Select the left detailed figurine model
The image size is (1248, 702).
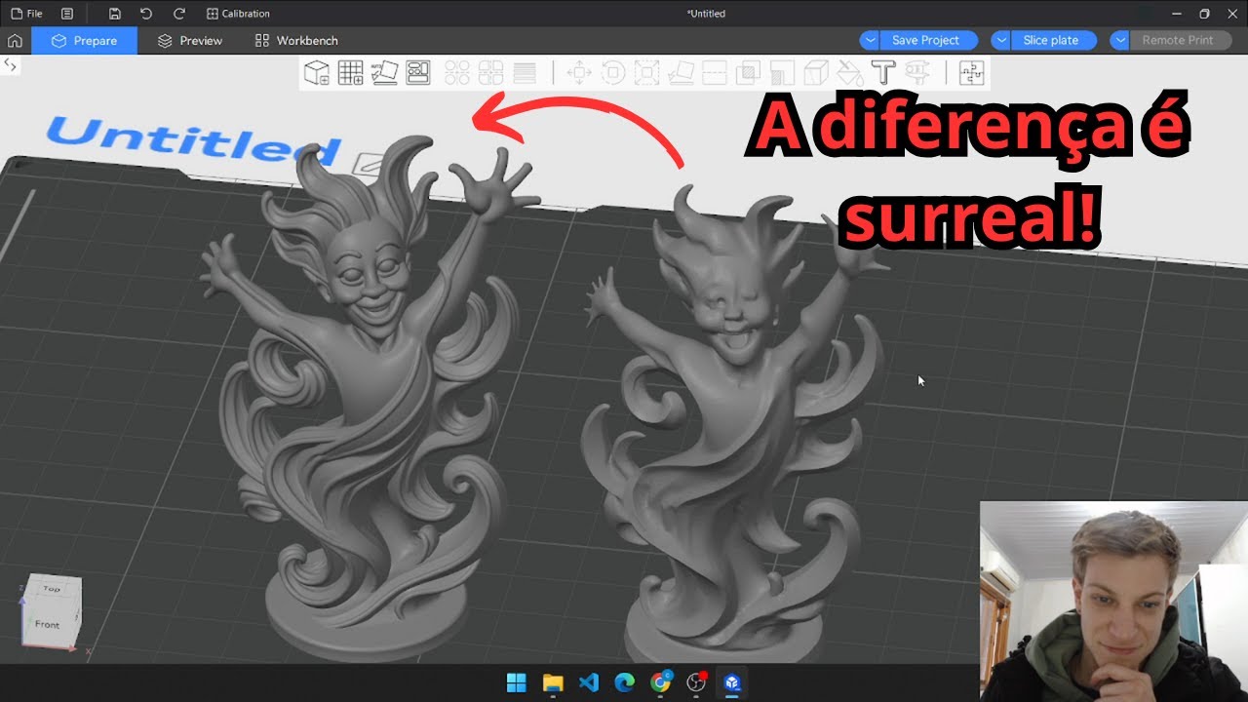pos(370,400)
